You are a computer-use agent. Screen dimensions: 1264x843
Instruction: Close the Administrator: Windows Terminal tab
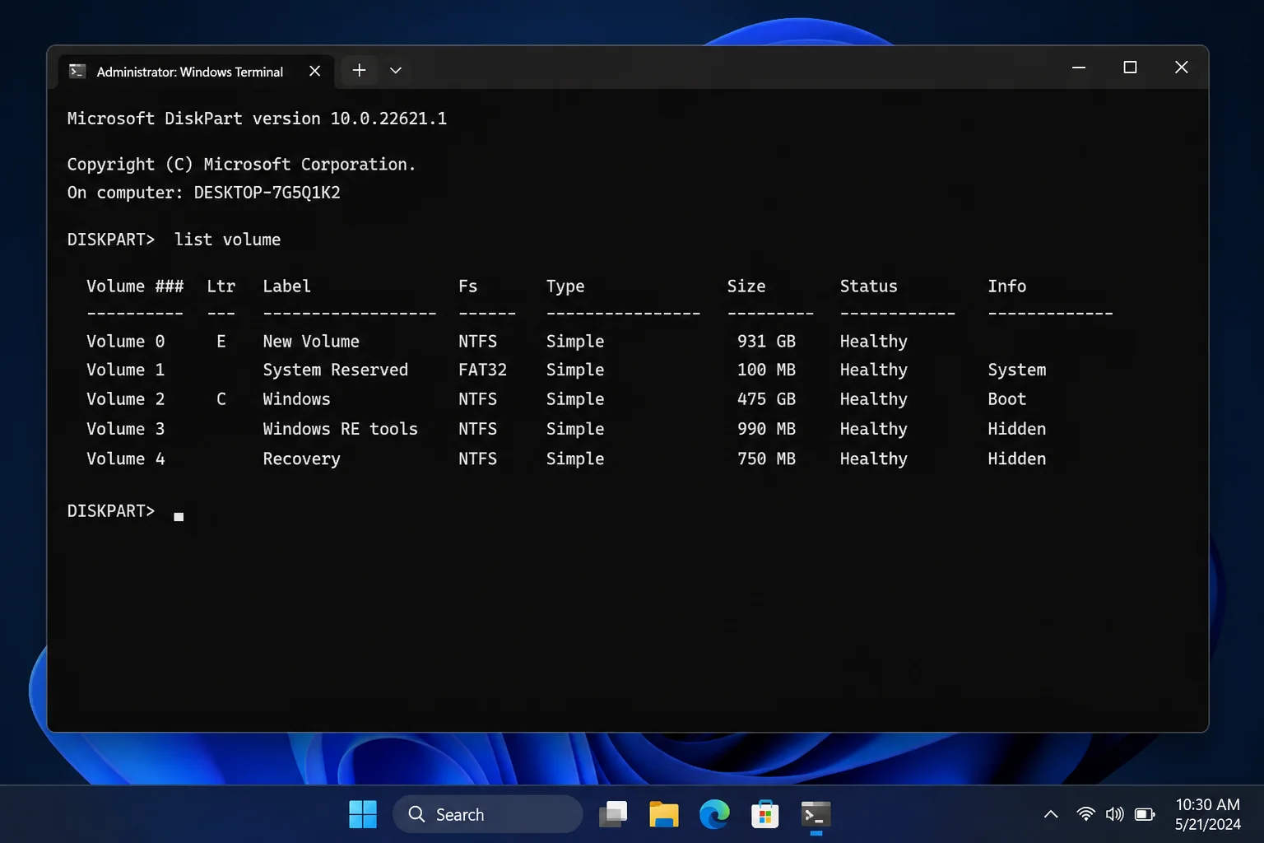314,72
